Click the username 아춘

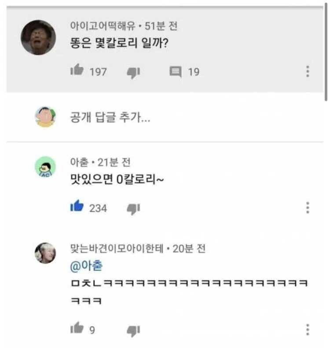pos(79,162)
